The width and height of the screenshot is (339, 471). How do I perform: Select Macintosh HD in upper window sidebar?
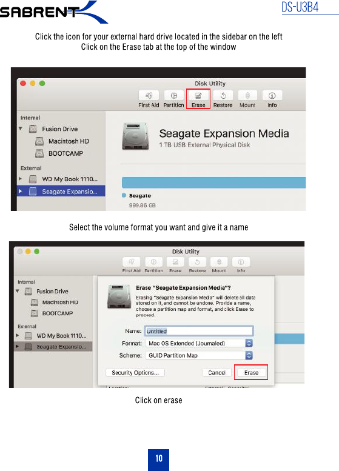click(x=69, y=141)
